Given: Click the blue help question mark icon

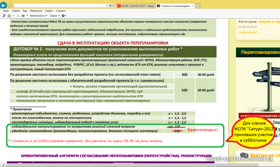Looking at the screenshot, I should pos(63,16).
